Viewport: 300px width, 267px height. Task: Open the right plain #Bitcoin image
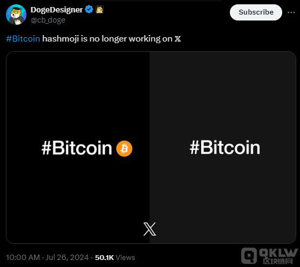coord(223,147)
